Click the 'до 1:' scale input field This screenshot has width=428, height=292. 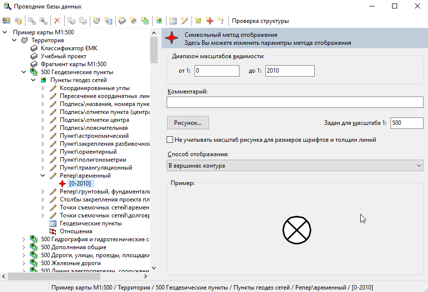290,71
